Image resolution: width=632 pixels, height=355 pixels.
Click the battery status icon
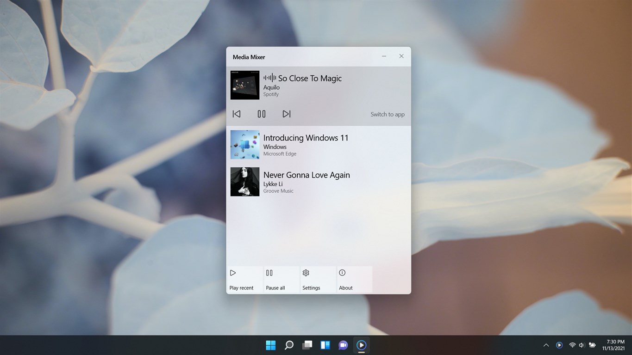point(592,345)
